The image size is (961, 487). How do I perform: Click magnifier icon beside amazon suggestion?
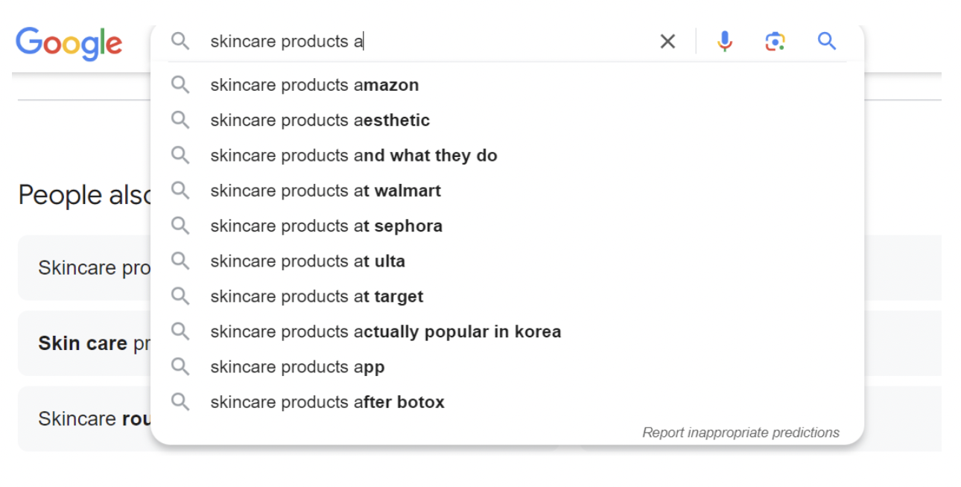point(180,85)
